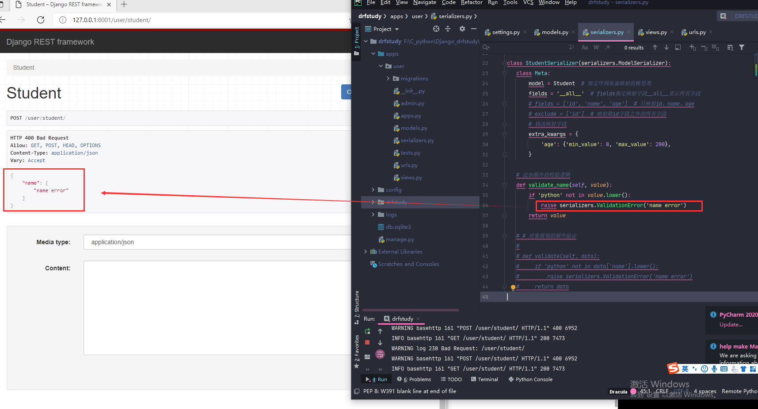The height and width of the screenshot is (409, 758).
Task: Click browser address bar URL
Action: click(111, 20)
